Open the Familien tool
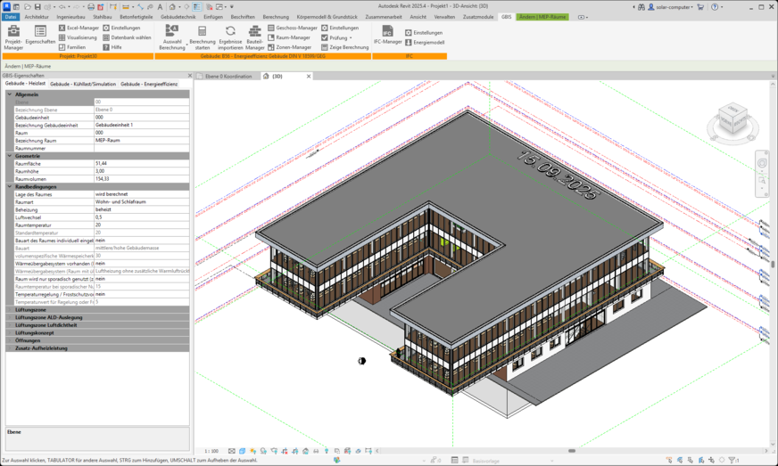Screen dimensions: 778x466 [72, 47]
